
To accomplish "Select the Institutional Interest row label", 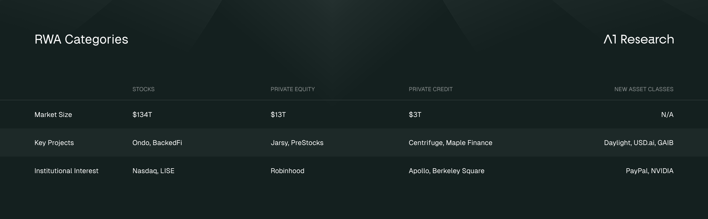I will coord(67,171).
